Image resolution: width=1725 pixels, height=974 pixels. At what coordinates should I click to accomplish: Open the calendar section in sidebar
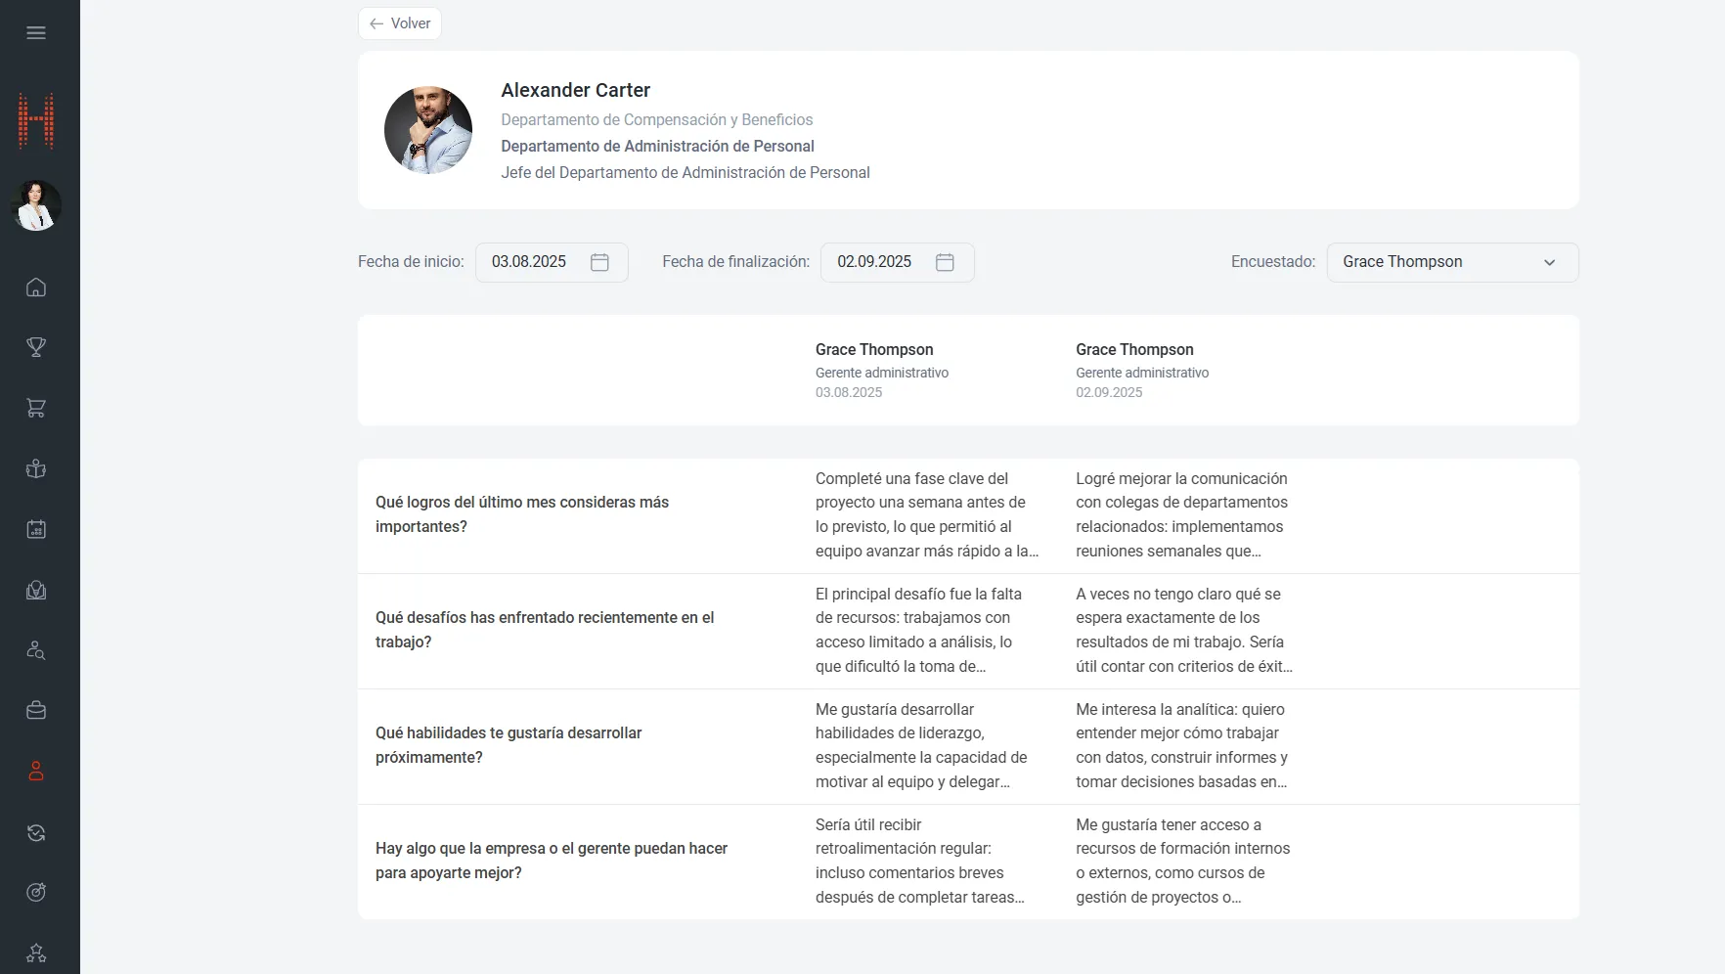[x=36, y=530]
